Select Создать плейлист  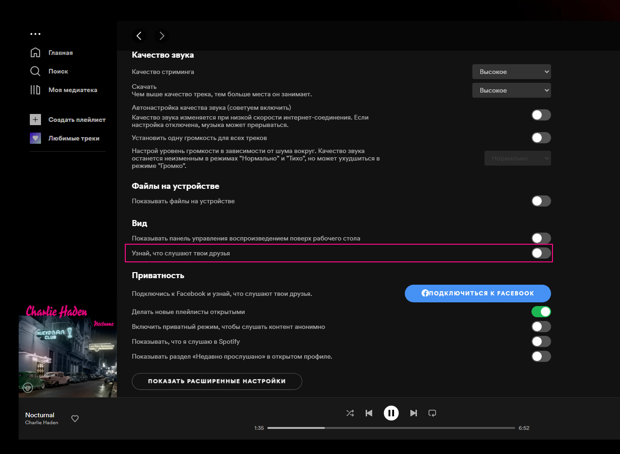click(77, 120)
